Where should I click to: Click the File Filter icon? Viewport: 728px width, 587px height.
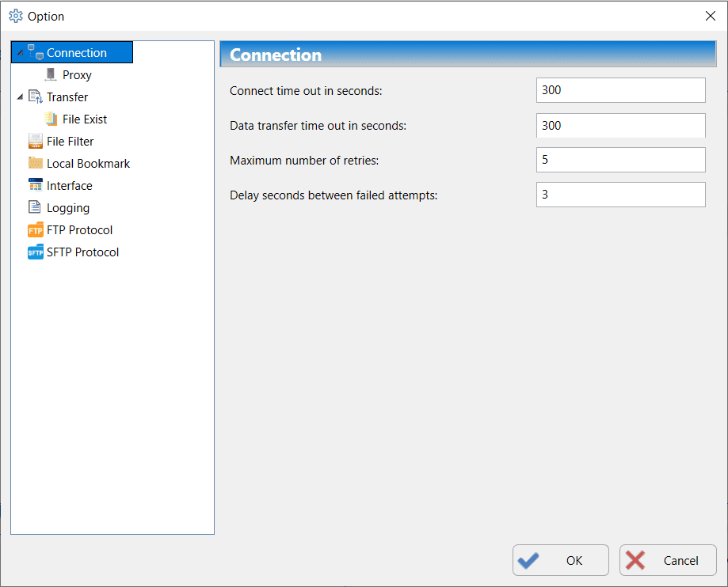point(35,142)
